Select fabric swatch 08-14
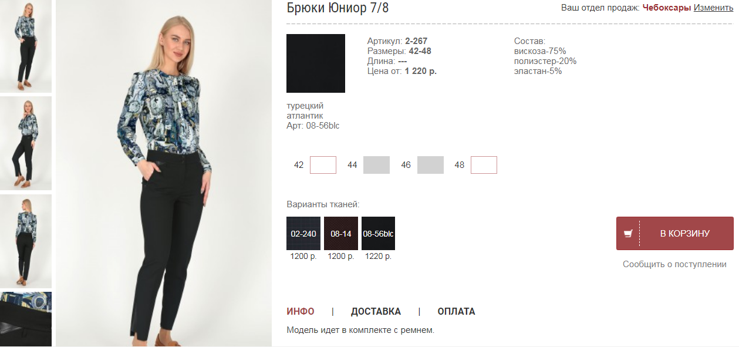The image size is (739, 347). (341, 234)
